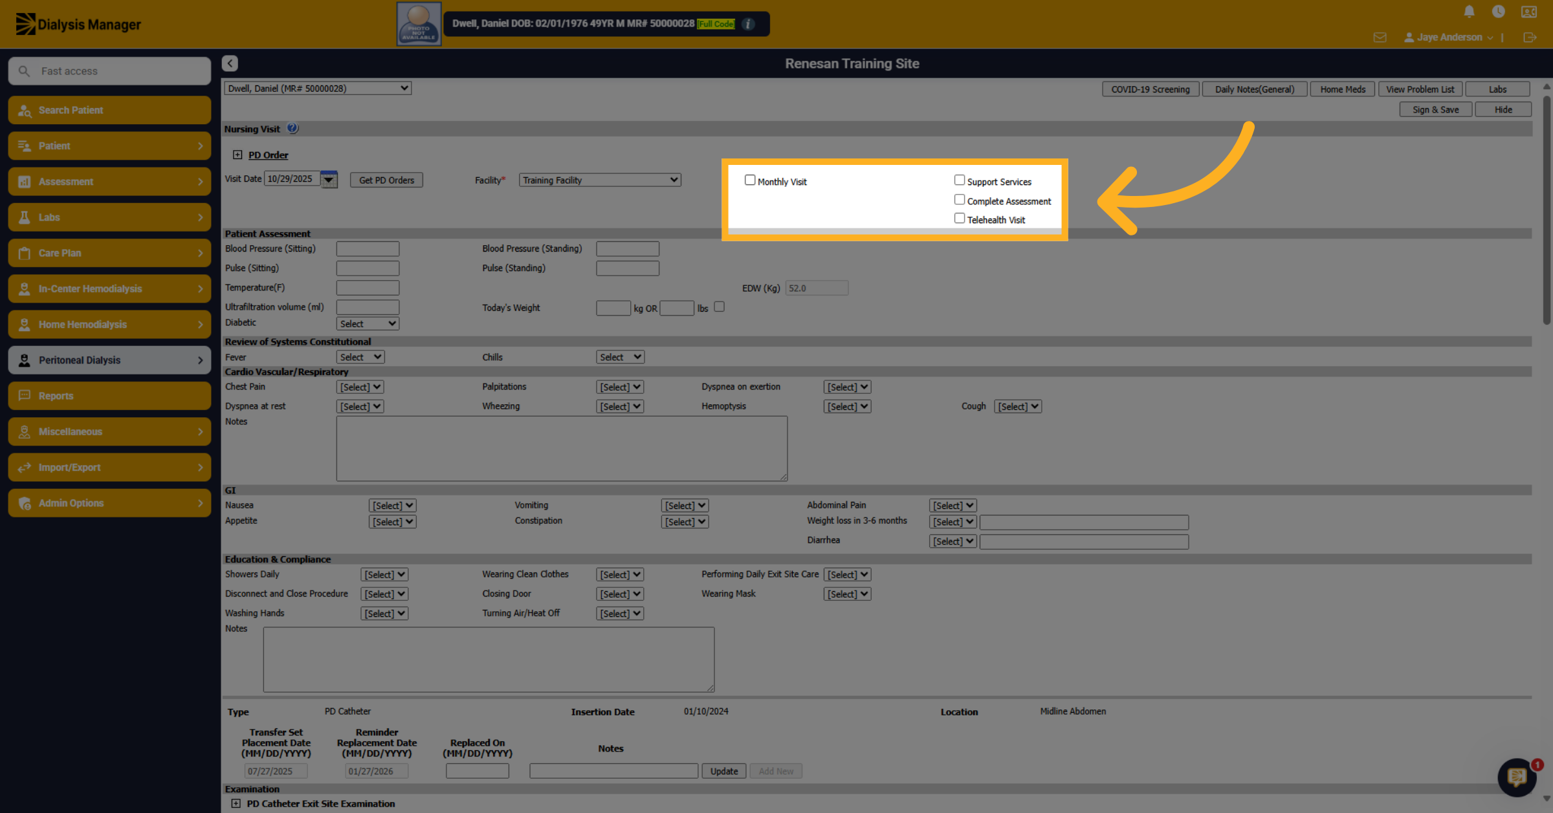Screen dimensions: 1553x813
Task: Click the Fast access search field
Action: [x=109, y=71]
